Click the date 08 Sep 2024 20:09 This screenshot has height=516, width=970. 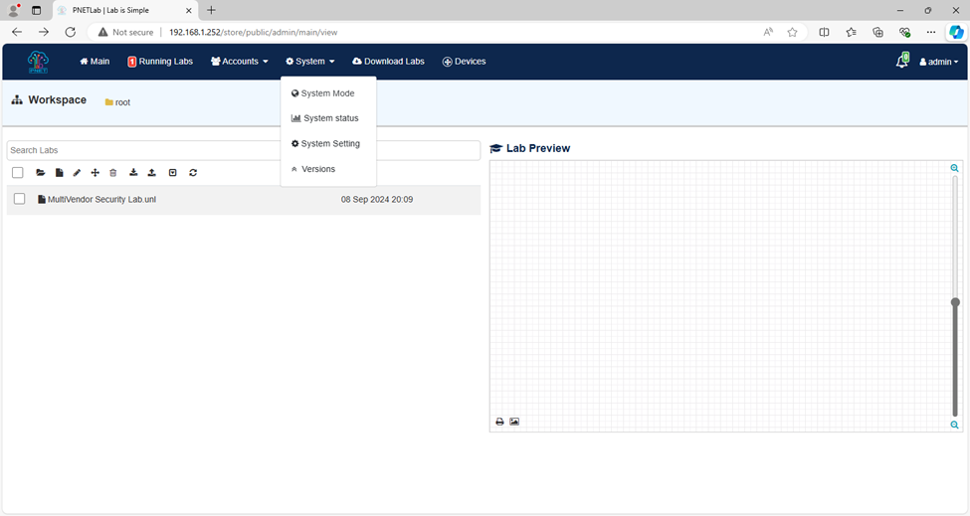pos(377,200)
